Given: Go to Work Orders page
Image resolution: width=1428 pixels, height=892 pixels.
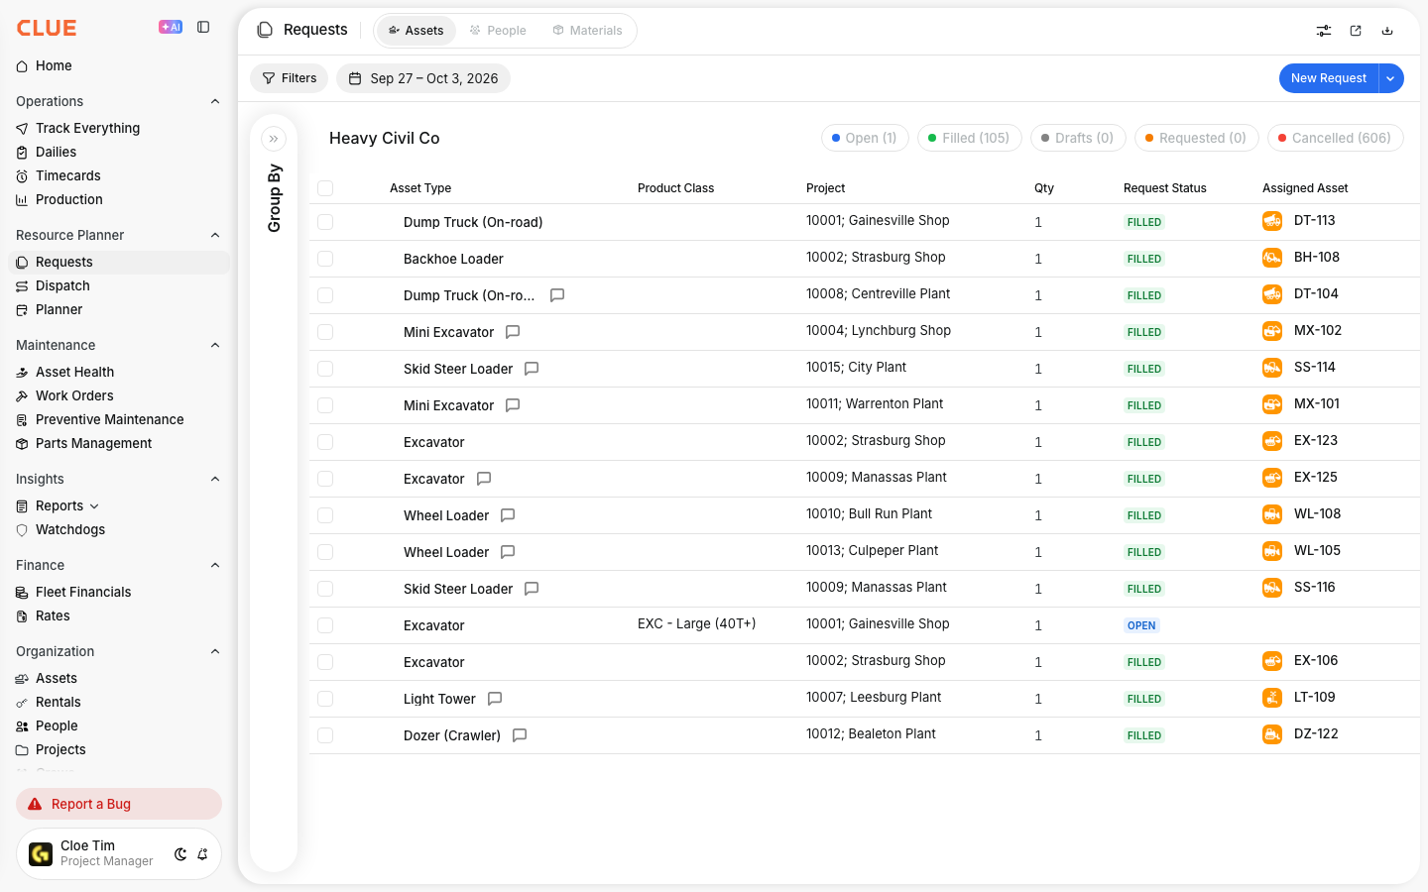Looking at the screenshot, I should tap(74, 395).
